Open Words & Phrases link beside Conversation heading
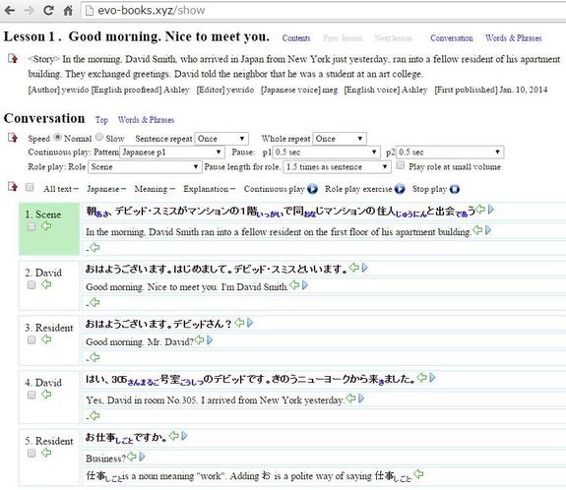 pyautogui.click(x=146, y=120)
